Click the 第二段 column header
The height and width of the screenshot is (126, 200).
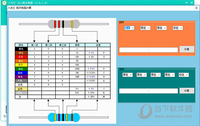[x=49, y=45]
